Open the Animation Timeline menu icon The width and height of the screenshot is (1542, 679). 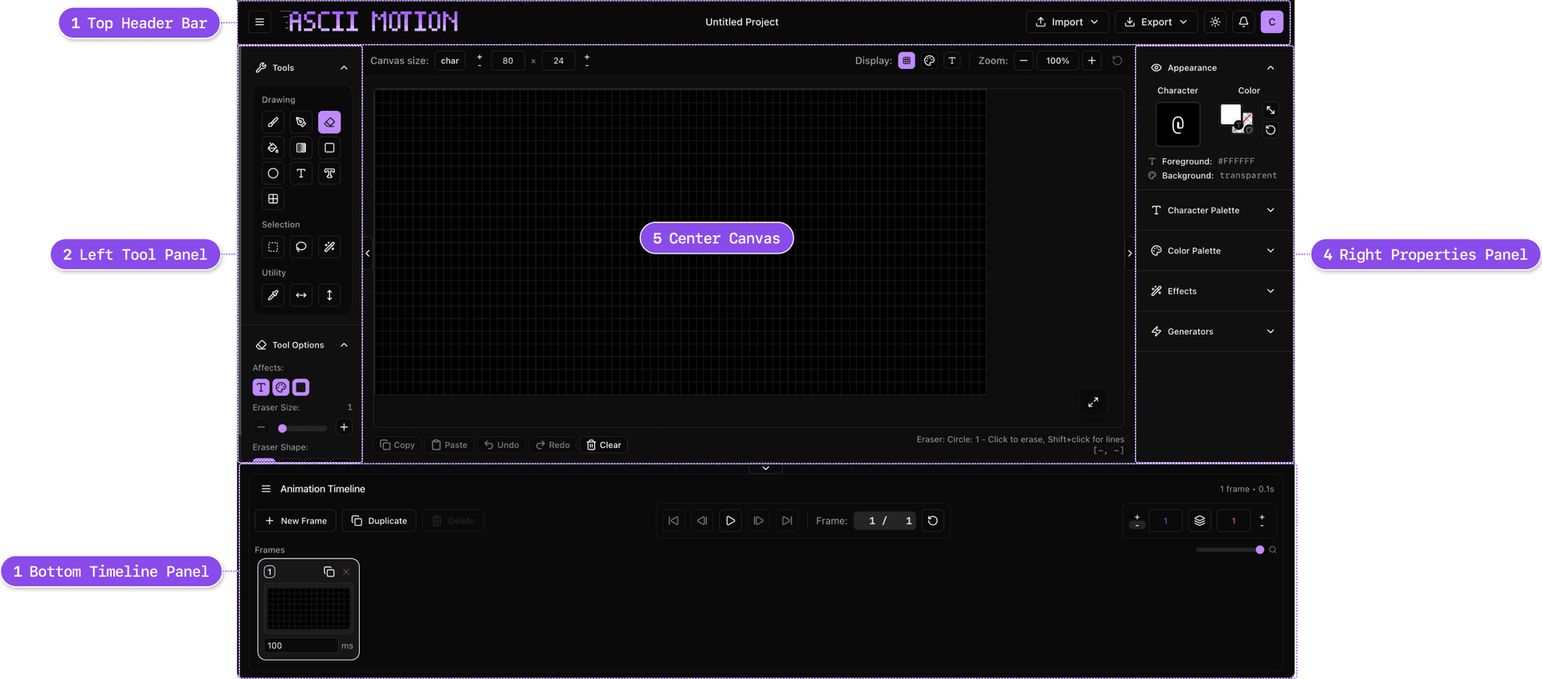pos(266,489)
